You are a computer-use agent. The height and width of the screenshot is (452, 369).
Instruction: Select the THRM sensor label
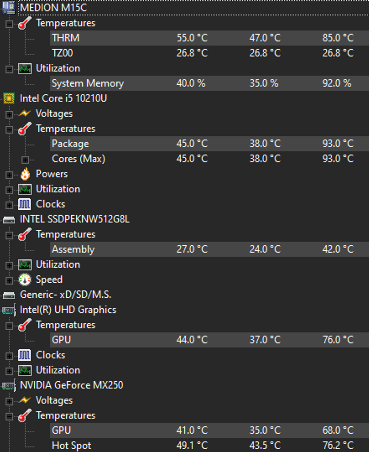coord(66,38)
